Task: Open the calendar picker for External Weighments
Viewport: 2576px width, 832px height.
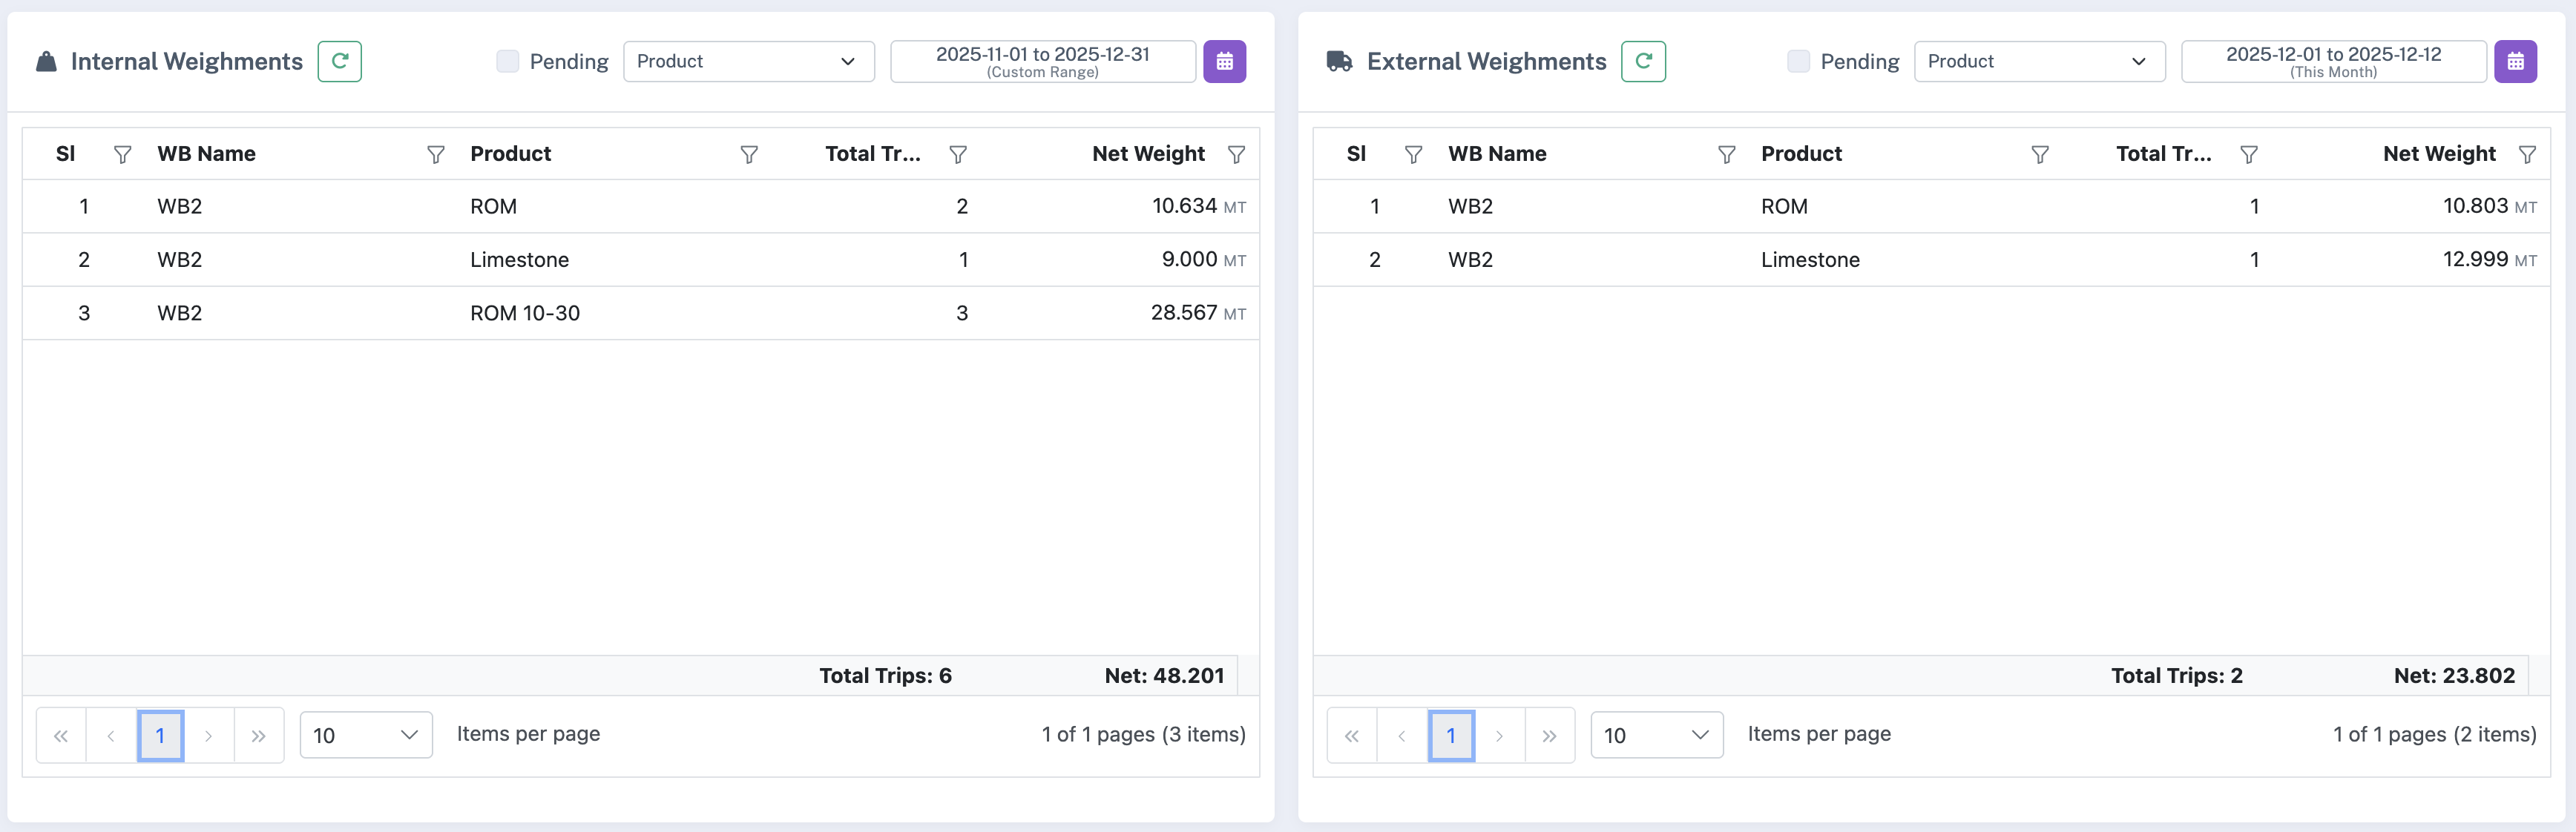Action: coord(2517,61)
